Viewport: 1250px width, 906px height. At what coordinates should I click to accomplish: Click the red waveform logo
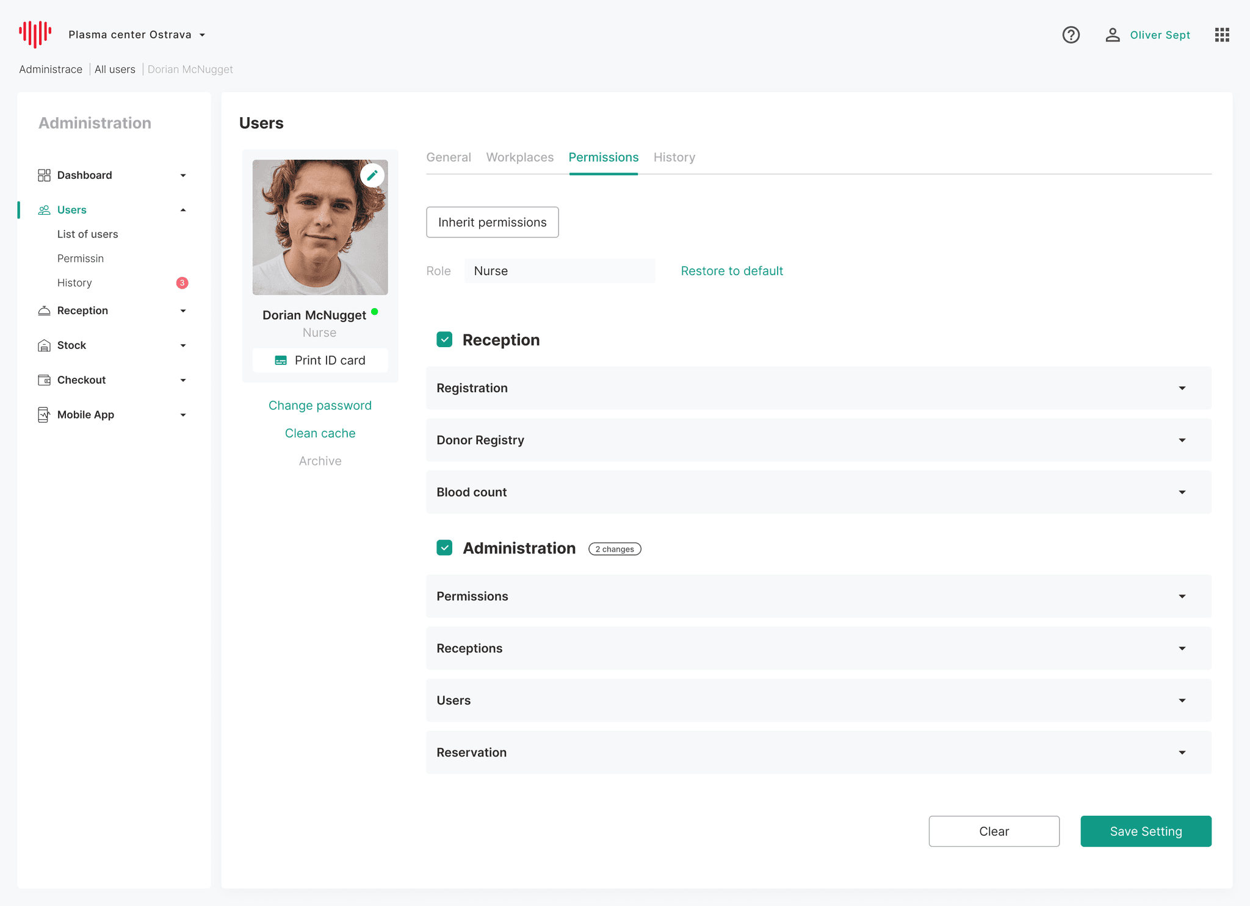click(x=35, y=34)
